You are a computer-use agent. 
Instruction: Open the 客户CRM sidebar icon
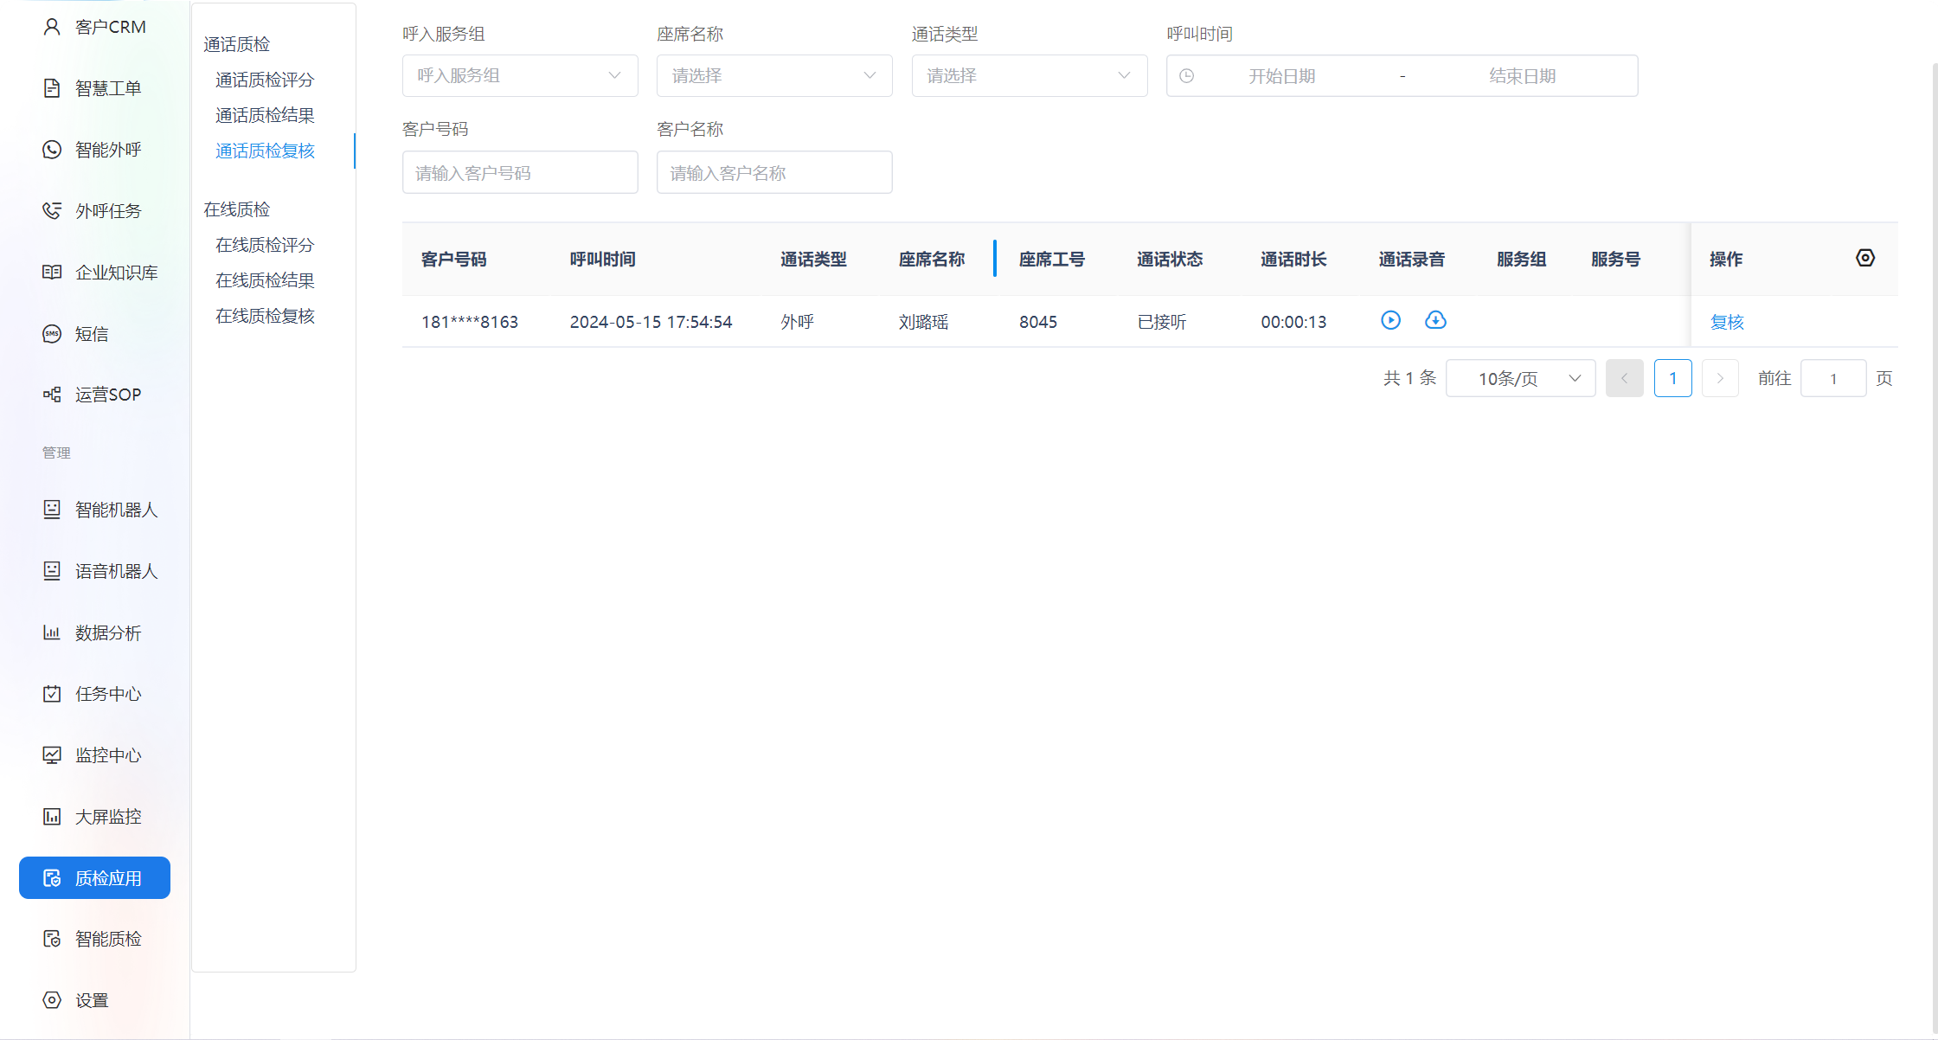pos(52,27)
